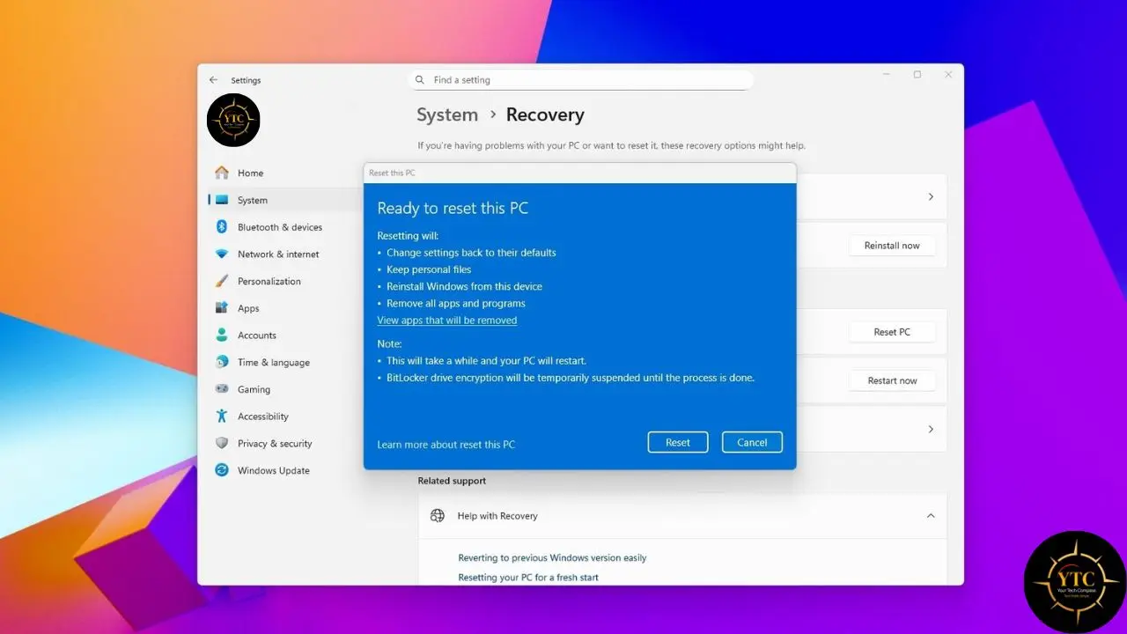
Task: Minimize the Settings window
Action: (x=885, y=75)
